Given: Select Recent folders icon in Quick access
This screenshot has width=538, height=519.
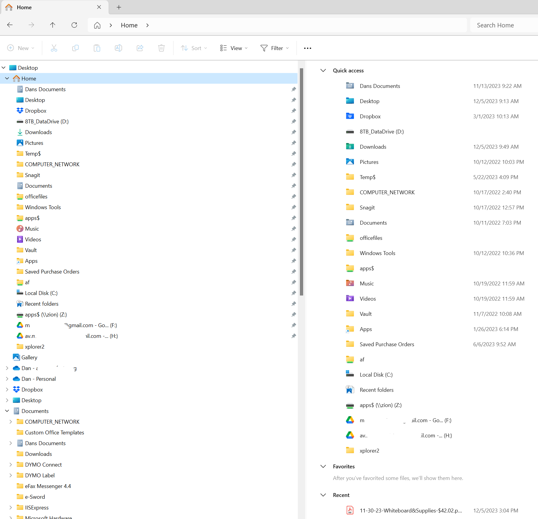Looking at the screenshot, I should [350, 390].
